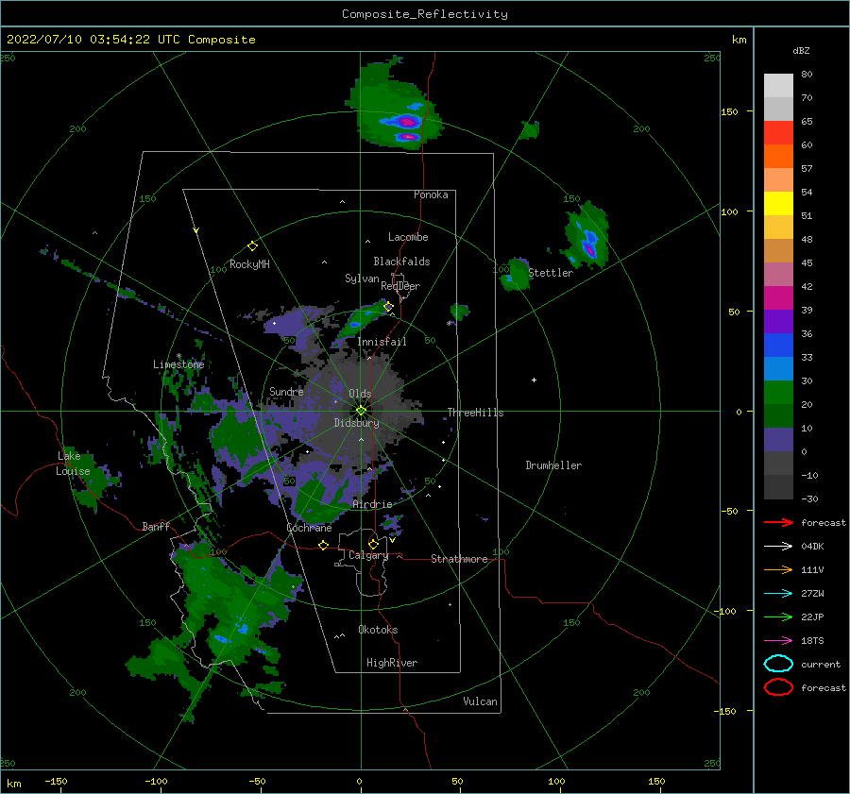
Task: Click the yellow radar-center diamond at Olds
Action: pos(361,411)
